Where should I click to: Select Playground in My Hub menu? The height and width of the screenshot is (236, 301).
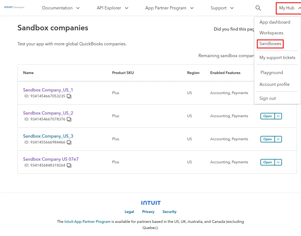pos(272,72)
